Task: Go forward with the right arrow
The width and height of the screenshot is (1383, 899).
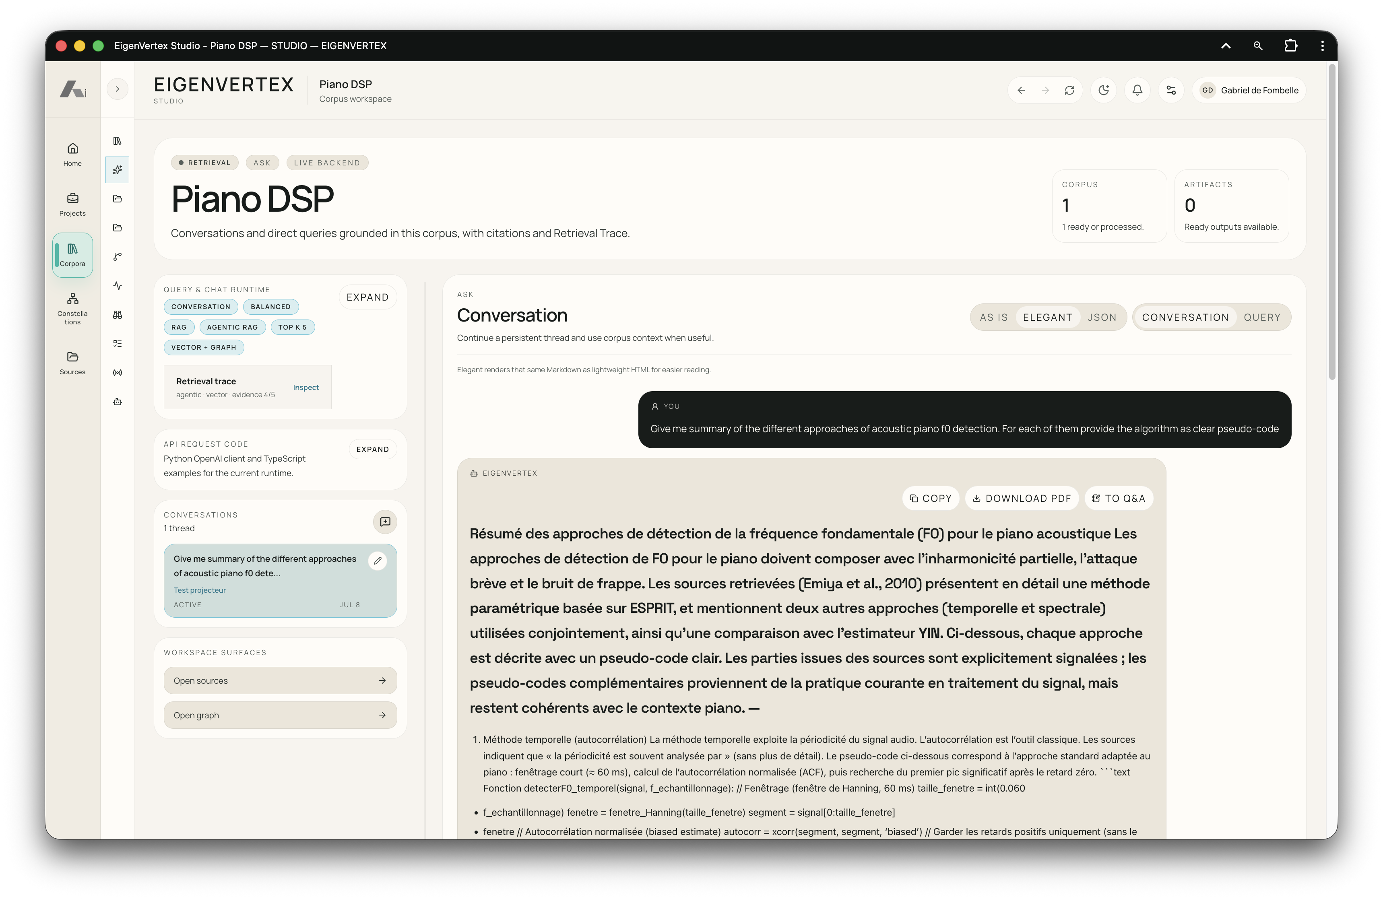Action: [x=1045, y=91]
